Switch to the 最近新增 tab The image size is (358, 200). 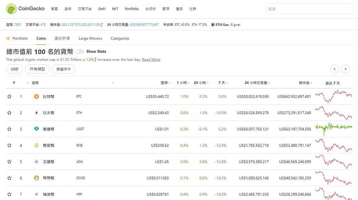[62, 38]
